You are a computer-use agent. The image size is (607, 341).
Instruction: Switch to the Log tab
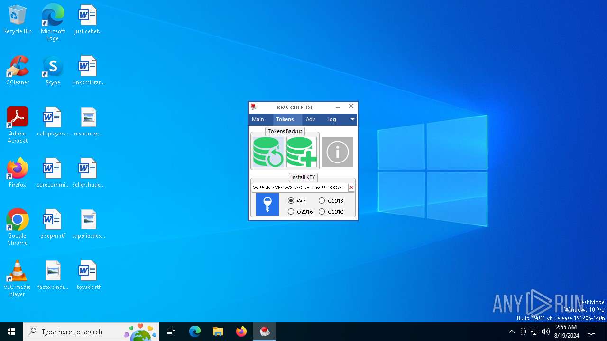tap(331, 119)
